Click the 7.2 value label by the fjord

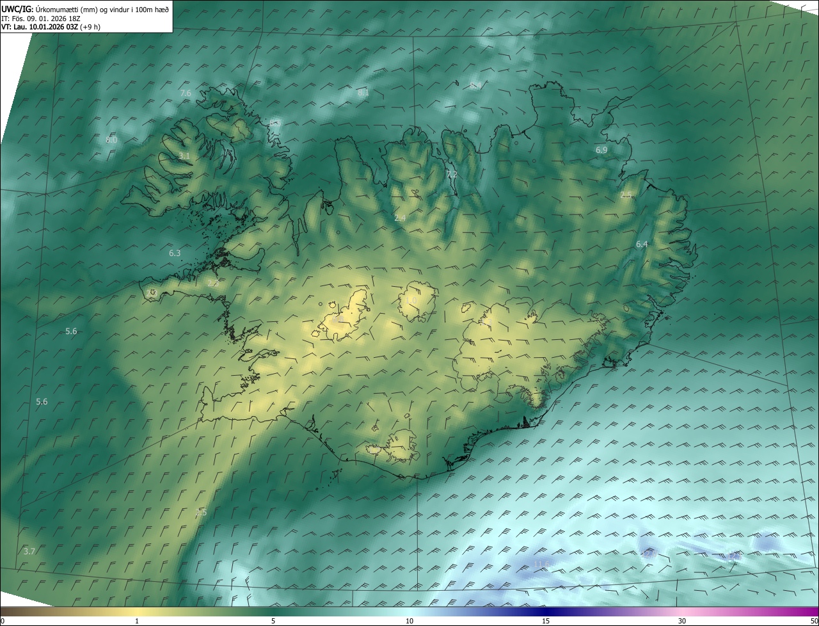[x=452, y=175]
